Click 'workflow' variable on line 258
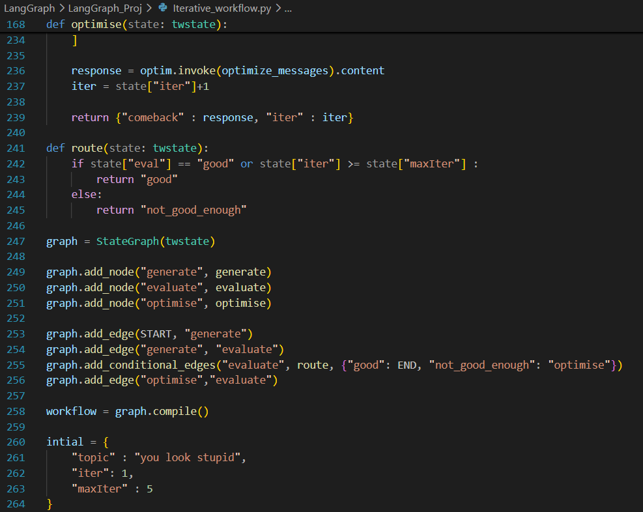The image size is (643, 512). pos(72,412)
